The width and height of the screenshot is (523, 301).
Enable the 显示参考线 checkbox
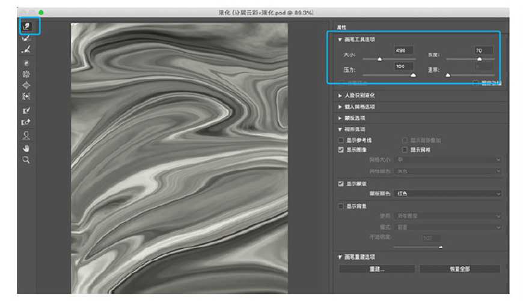click(341, 140)
